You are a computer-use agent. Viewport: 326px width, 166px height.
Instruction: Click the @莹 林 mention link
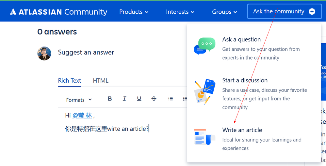(82, 116)
